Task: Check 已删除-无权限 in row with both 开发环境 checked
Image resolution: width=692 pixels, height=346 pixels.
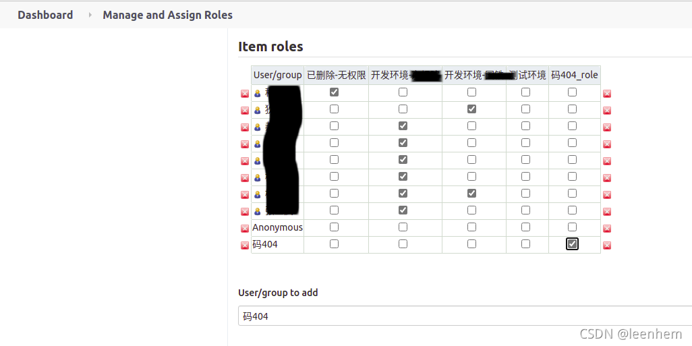Action: (x=334, y=194)
